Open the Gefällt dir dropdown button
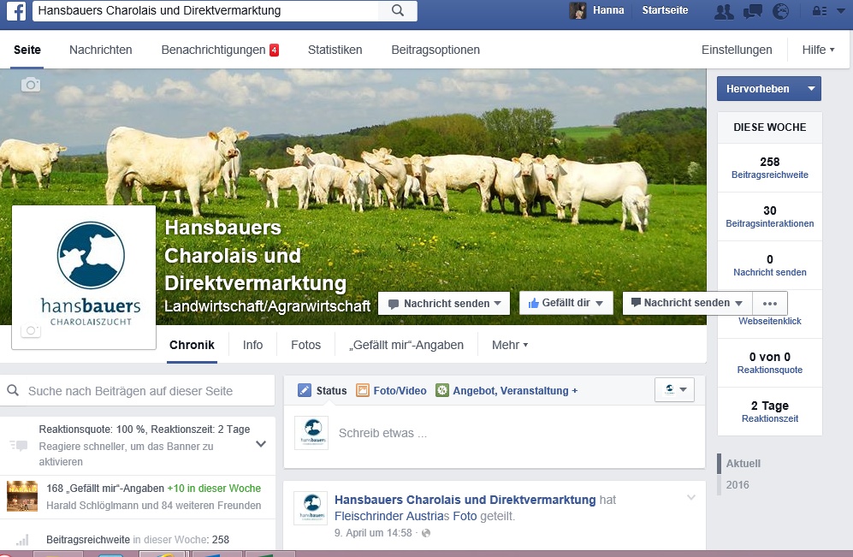This screenshot has height=557, width=853. pos(566,303)
